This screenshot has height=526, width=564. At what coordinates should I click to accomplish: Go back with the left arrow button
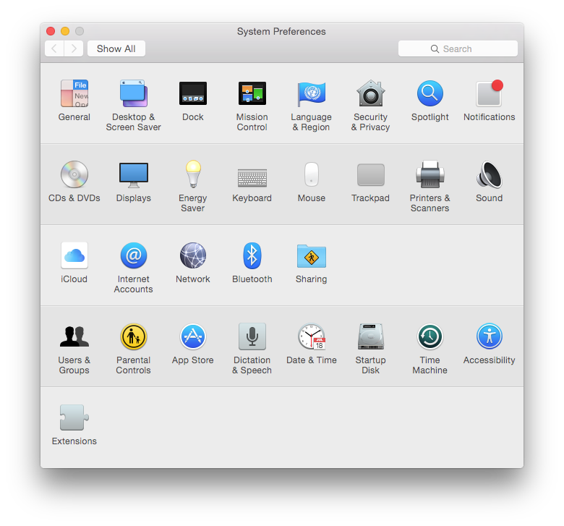tap(54, 48)
